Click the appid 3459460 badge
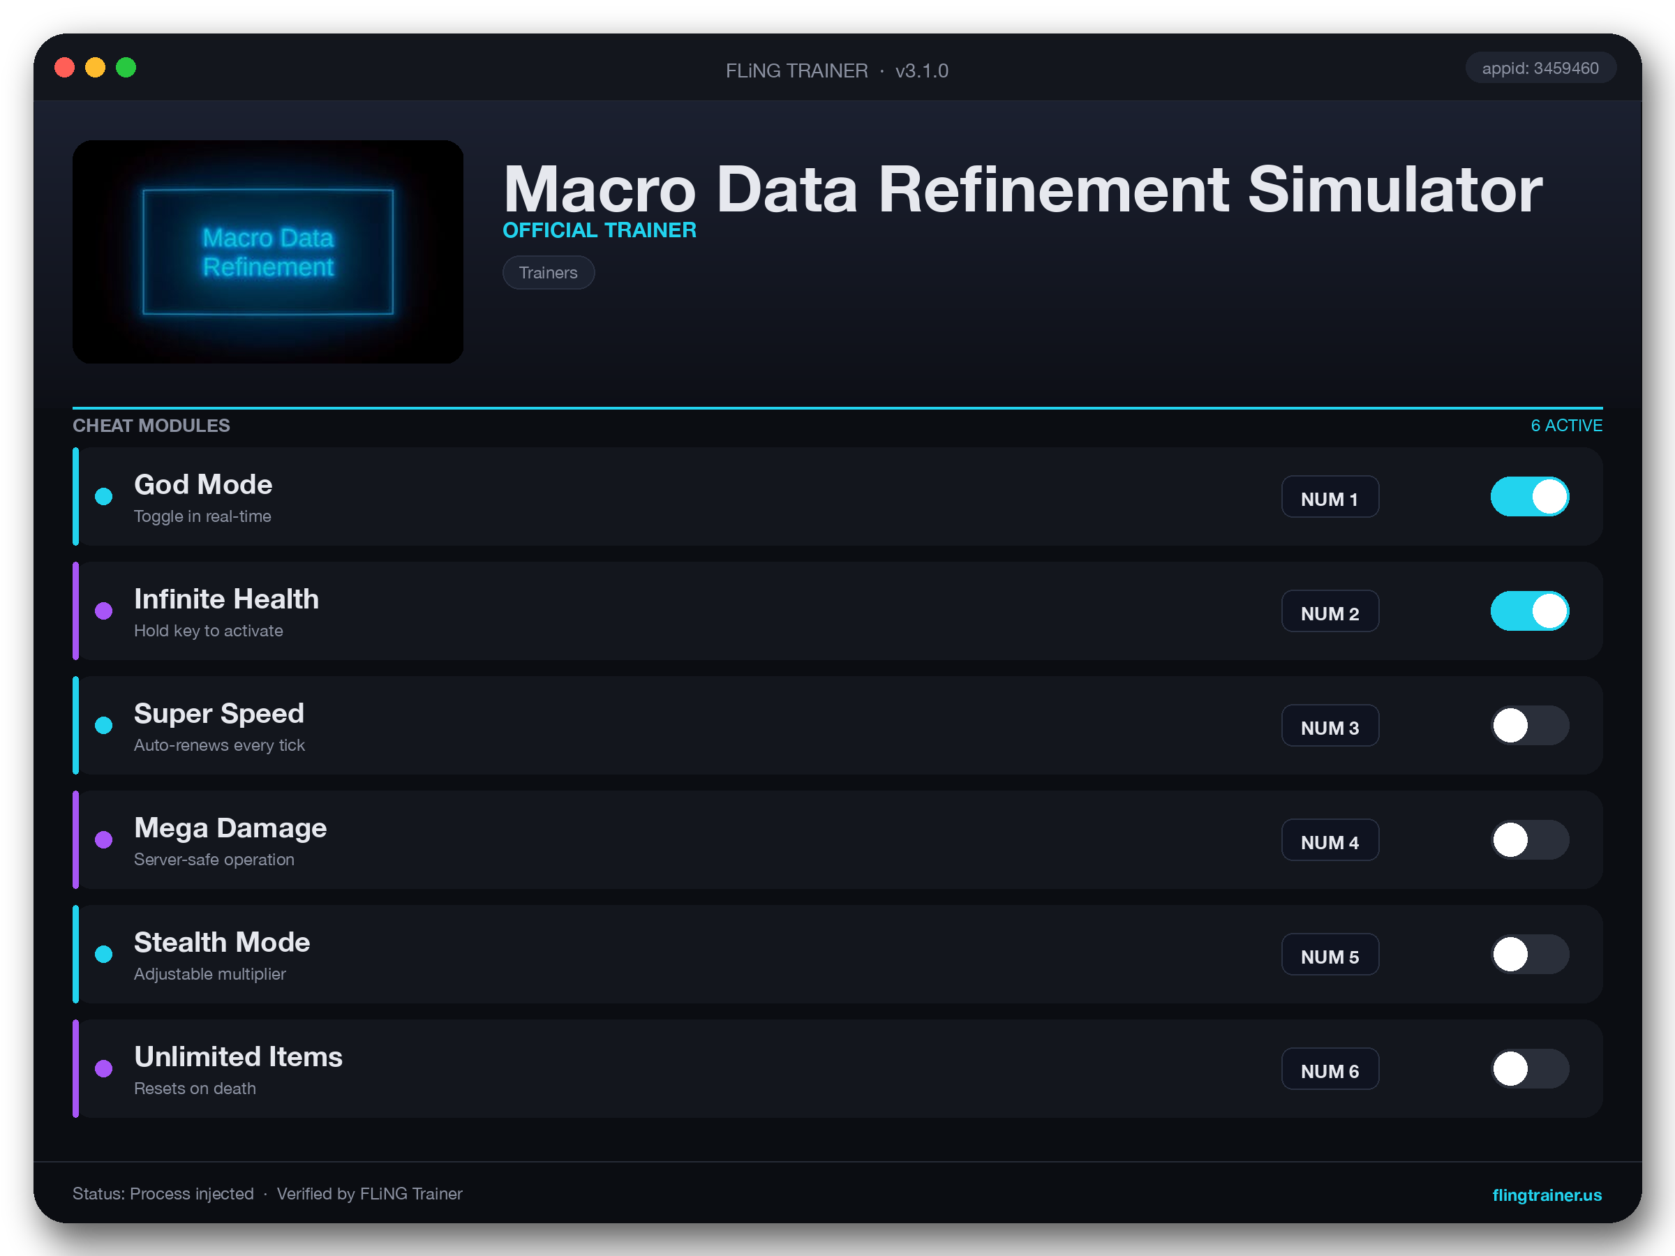Screen dimensions: 1675x1256 (1540, 68)
